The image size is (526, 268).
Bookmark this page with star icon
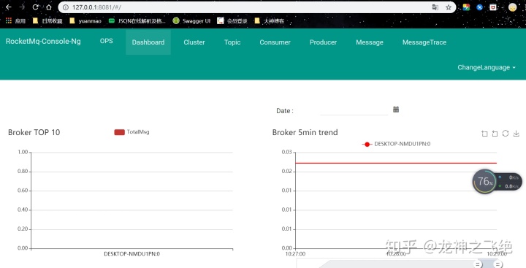(449, 7)
